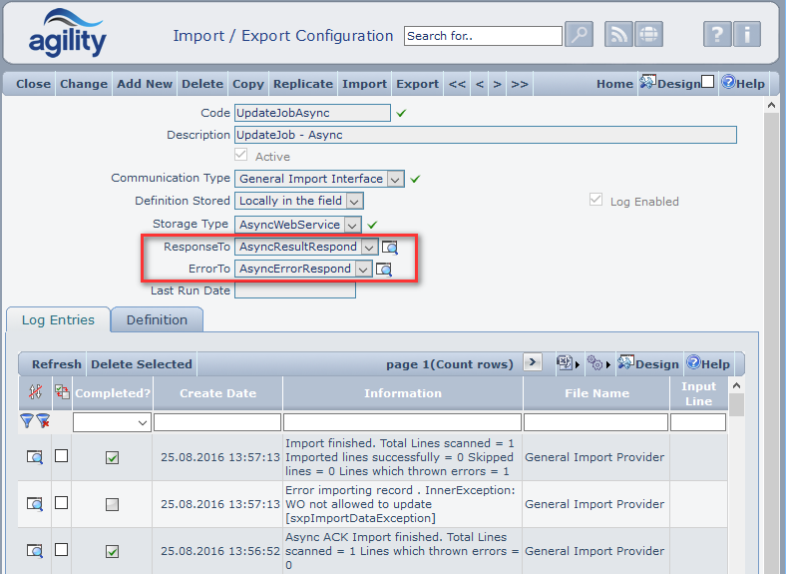This screenshot has width=786, height=574.
Task: Click Delete in the toolbar
Action: pyautogui.click(x=202, y=84)
